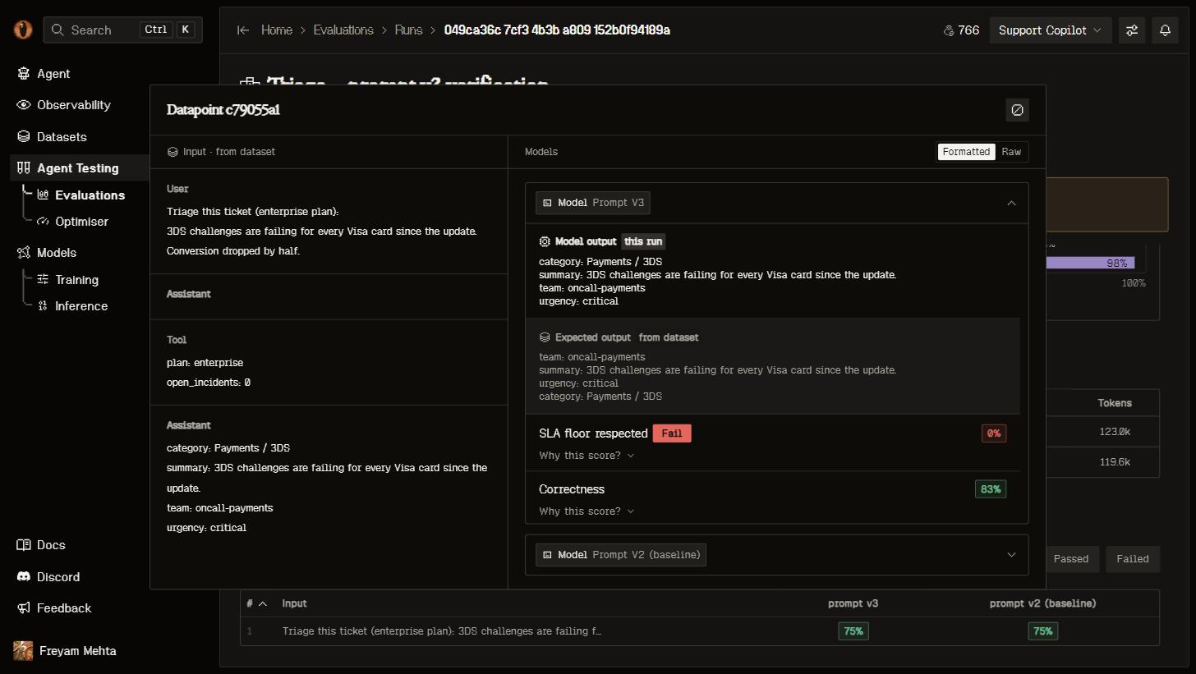The width and height of the screenshot is (1196, 674).
Task: Collapse the Model Prompt V3 section
Action: (x=1011, y=203)
